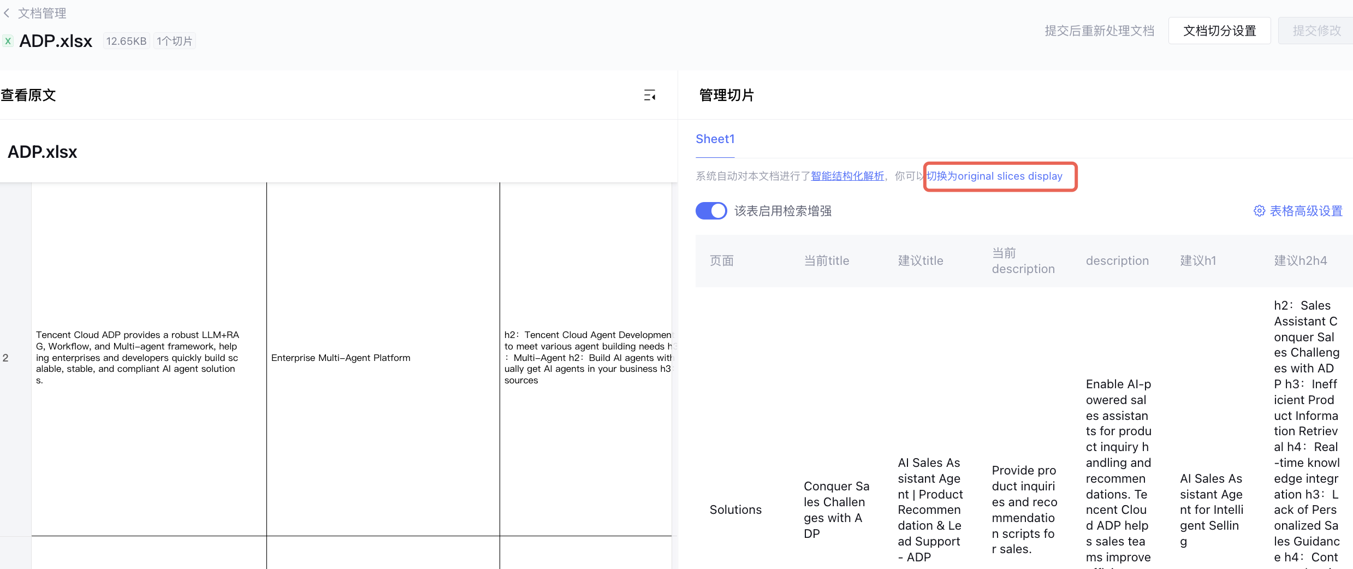
Task: Select the 建议h1 column header
Action: [x=1198, y=261]
